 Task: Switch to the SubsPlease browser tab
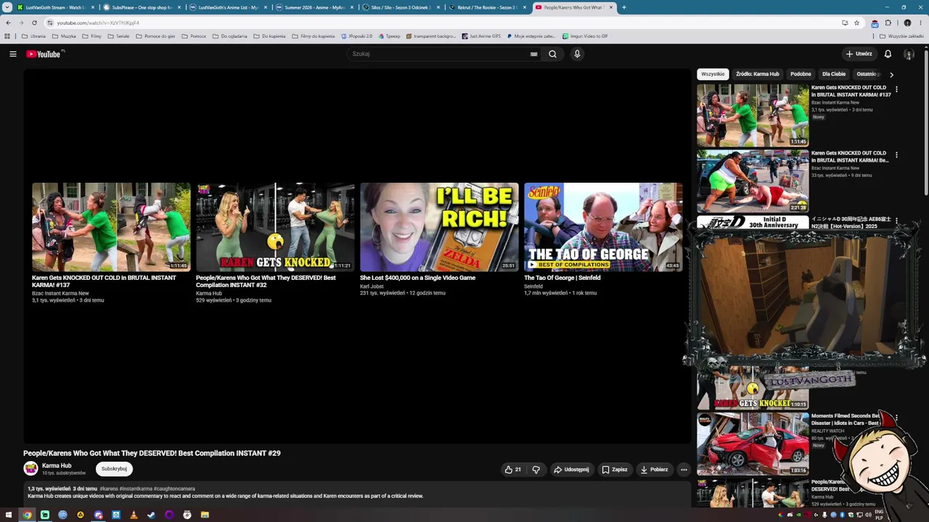[x=142, y=7]
